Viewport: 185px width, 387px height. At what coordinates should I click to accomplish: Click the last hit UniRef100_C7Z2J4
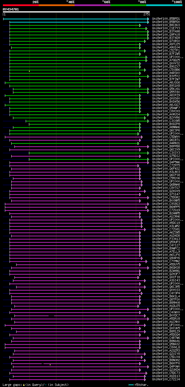pos(166,379)
